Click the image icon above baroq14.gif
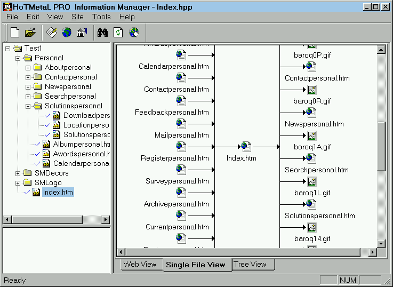The height and width of the screenshot is (287, 393). point(312,227)
